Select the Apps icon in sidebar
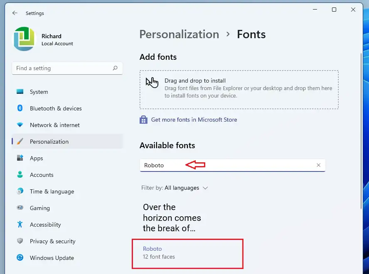This screenshot has height=274, width=369. 20,158
